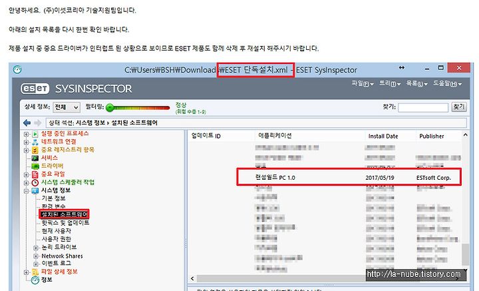Expand the 이벤트 로그 node
The height and width of the screenshot is (291, 479).
tap(36, 264)
